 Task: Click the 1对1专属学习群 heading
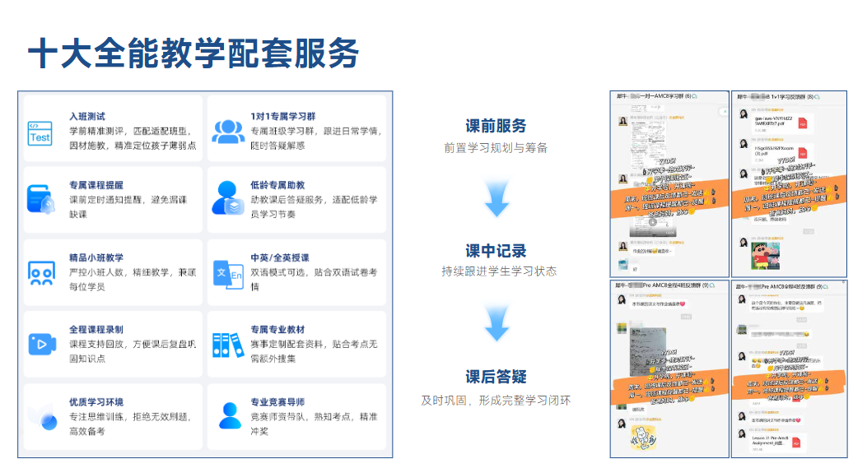tap(282, 117)
